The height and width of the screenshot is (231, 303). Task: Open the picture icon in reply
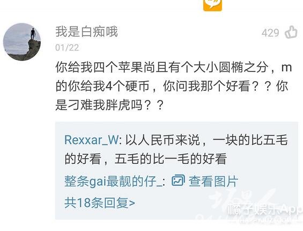point(178,181)
